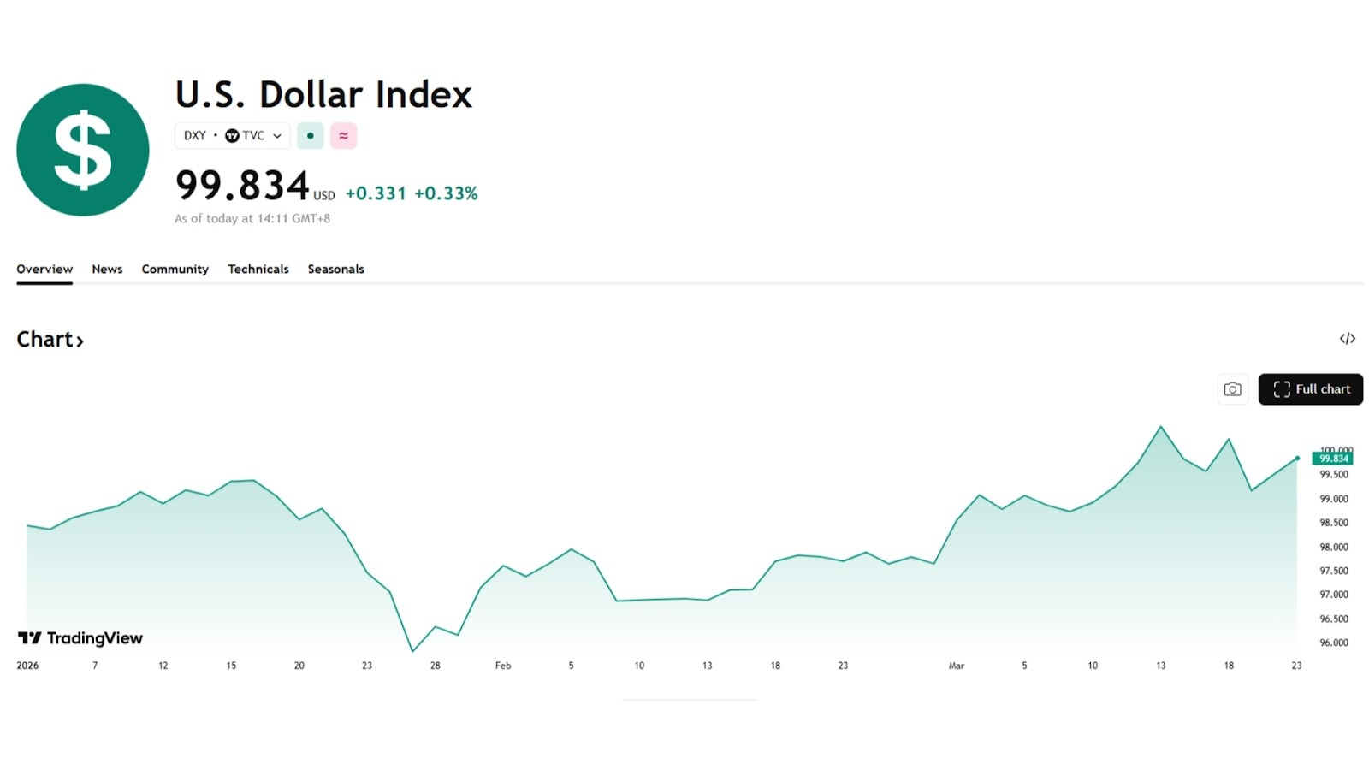Image resolution: width=1369 pixels, height=770 pixels.
Task: Click the 99.834 current price label
Action: 1332,459
